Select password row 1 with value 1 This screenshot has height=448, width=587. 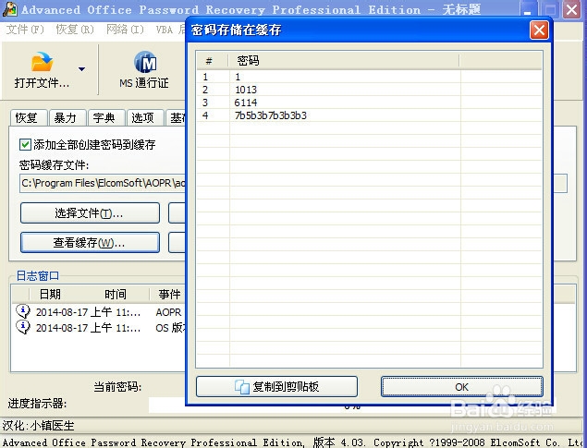(369, 77)
